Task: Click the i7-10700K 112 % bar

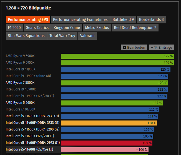Action: coord(110,110)
